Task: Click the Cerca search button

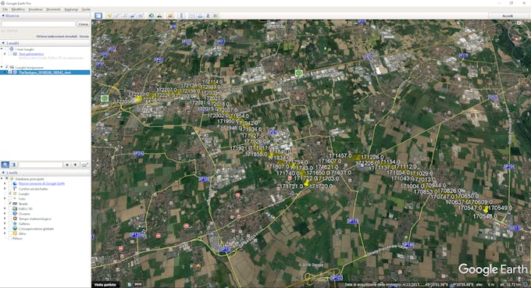Action: (x=84, y=24)
